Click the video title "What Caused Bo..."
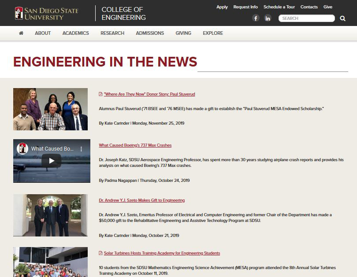The height and width of the screenshot is (277, 357). 52,149
